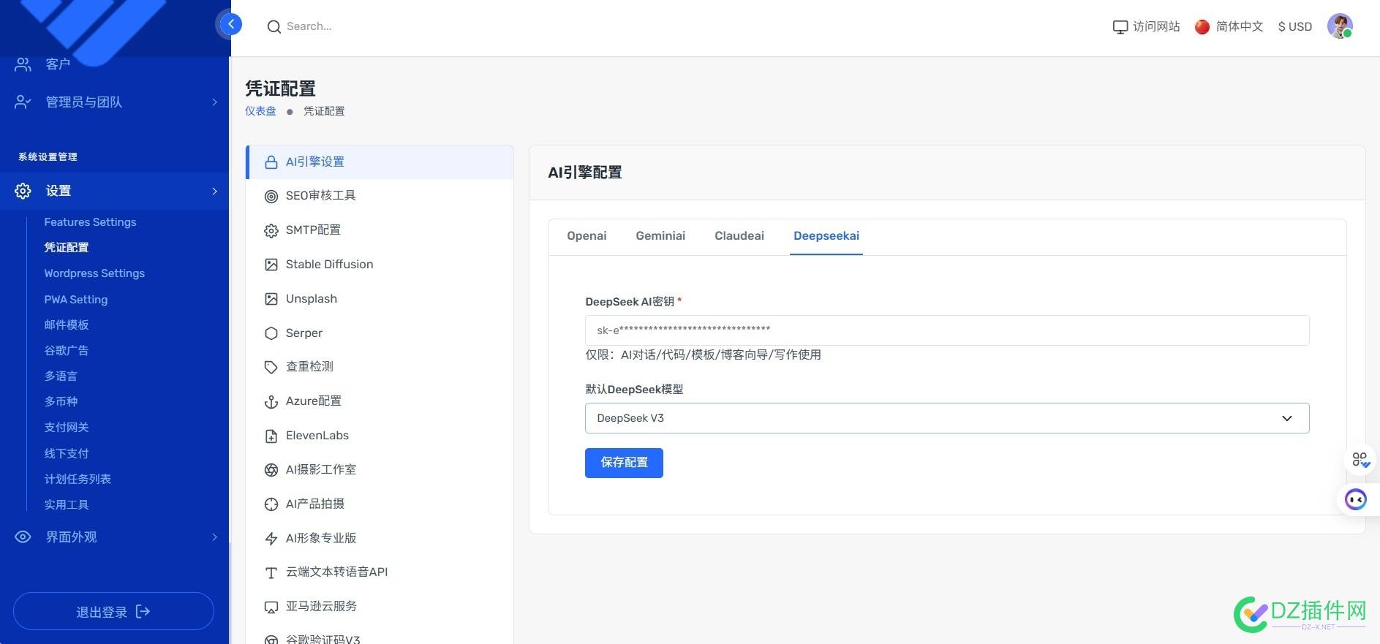The height and width of the screenshot is (644, 1380).
Task: Click the 客户 people icon
Action: (23, 64)
